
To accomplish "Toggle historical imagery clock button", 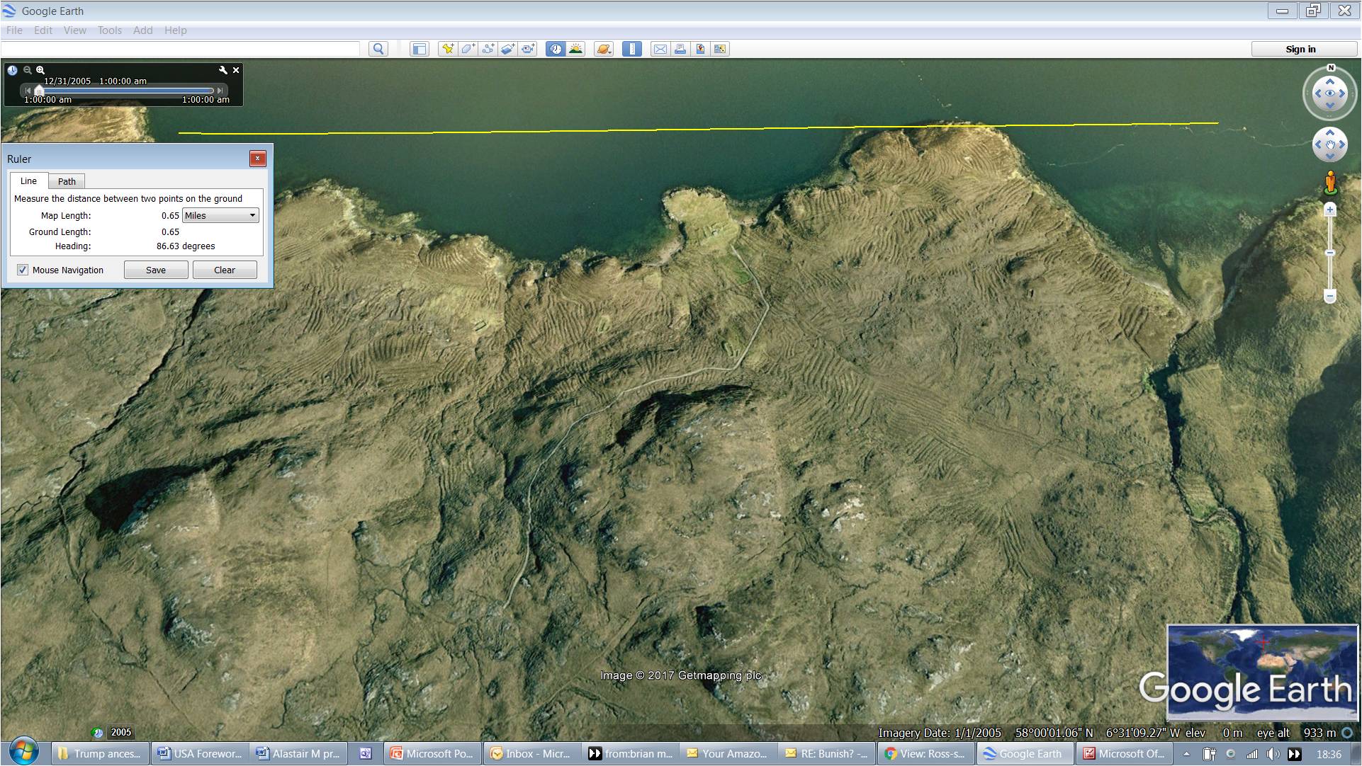I will 556,49.
